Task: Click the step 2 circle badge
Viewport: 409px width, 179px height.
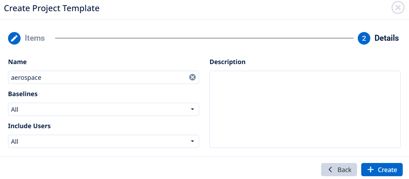Action: pyautogui.click(x=364, y=38)
